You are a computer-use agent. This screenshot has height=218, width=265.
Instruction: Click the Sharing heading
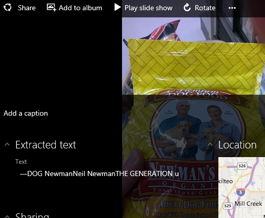(32, 215)
